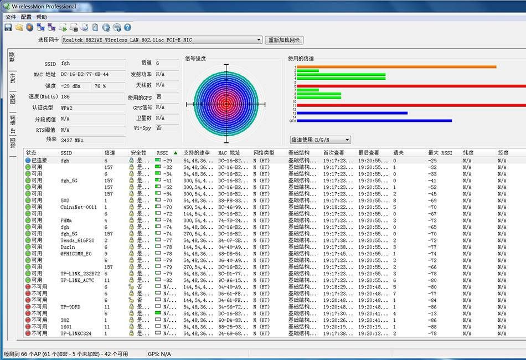Screen dimensions: 526x360
Task: Click the globe with info badge icon
Action: pos(117,27)
